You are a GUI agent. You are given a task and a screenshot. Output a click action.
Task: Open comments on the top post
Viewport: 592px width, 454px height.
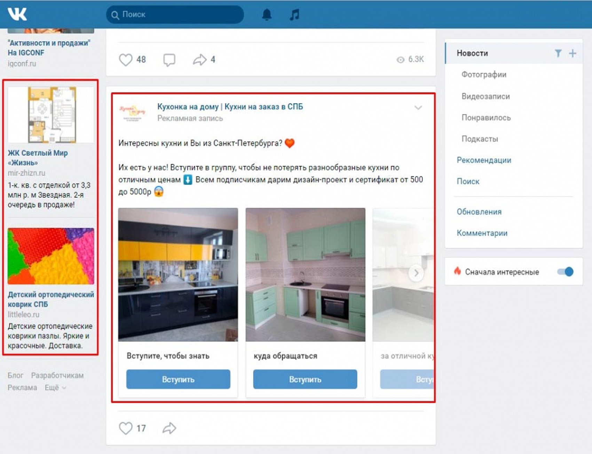pos(169,60)
